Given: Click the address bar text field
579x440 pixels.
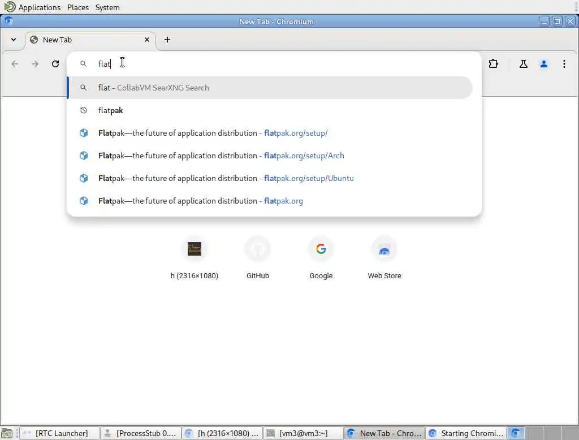Looking at the screenshot, I should 274,64.
